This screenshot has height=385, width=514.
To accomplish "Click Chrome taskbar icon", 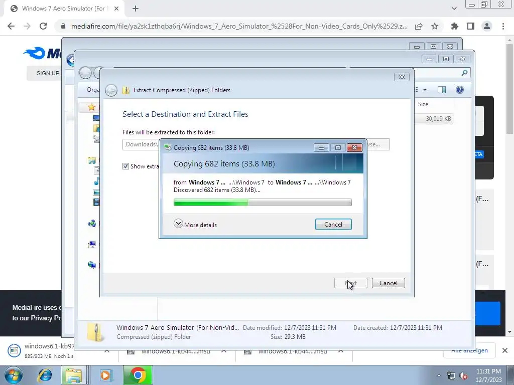I will (138, 375).
